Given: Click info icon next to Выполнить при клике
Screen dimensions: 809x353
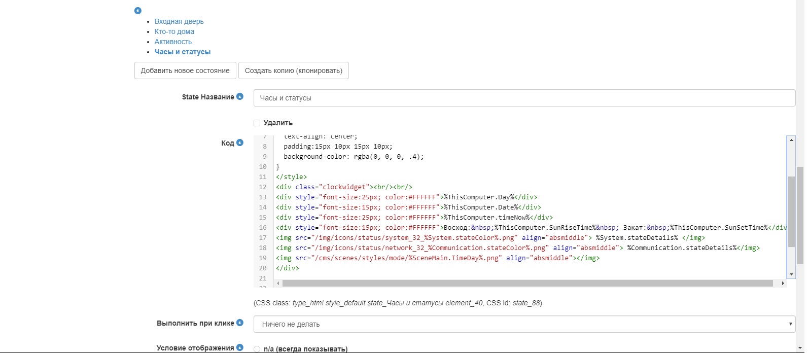Looking at the screenshot, I should (240, 323).
